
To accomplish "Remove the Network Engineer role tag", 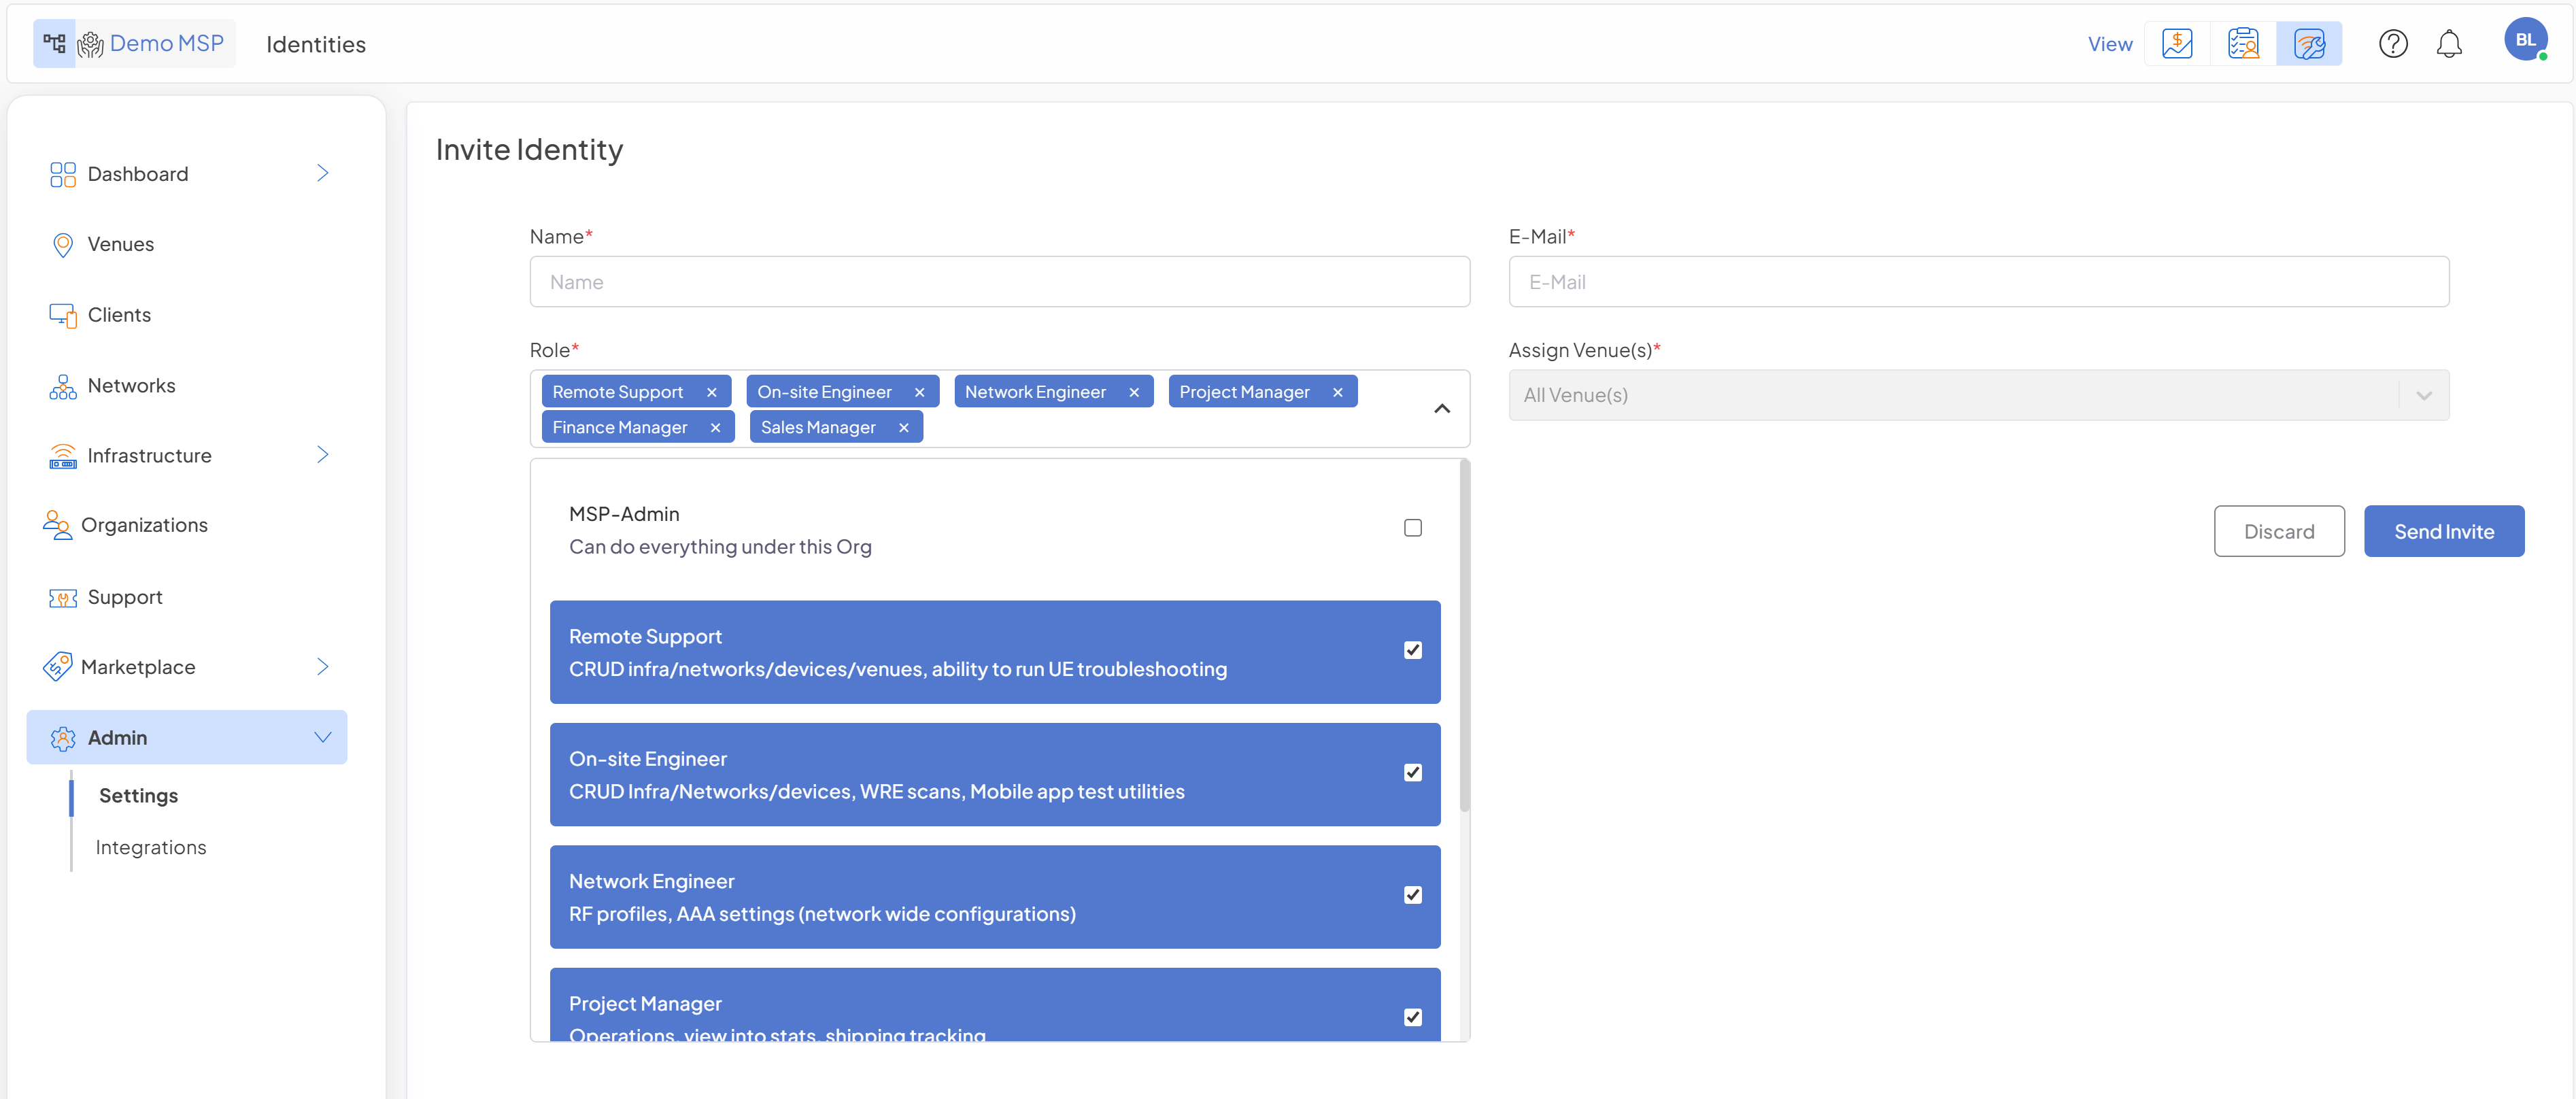I will point(1133,393).
